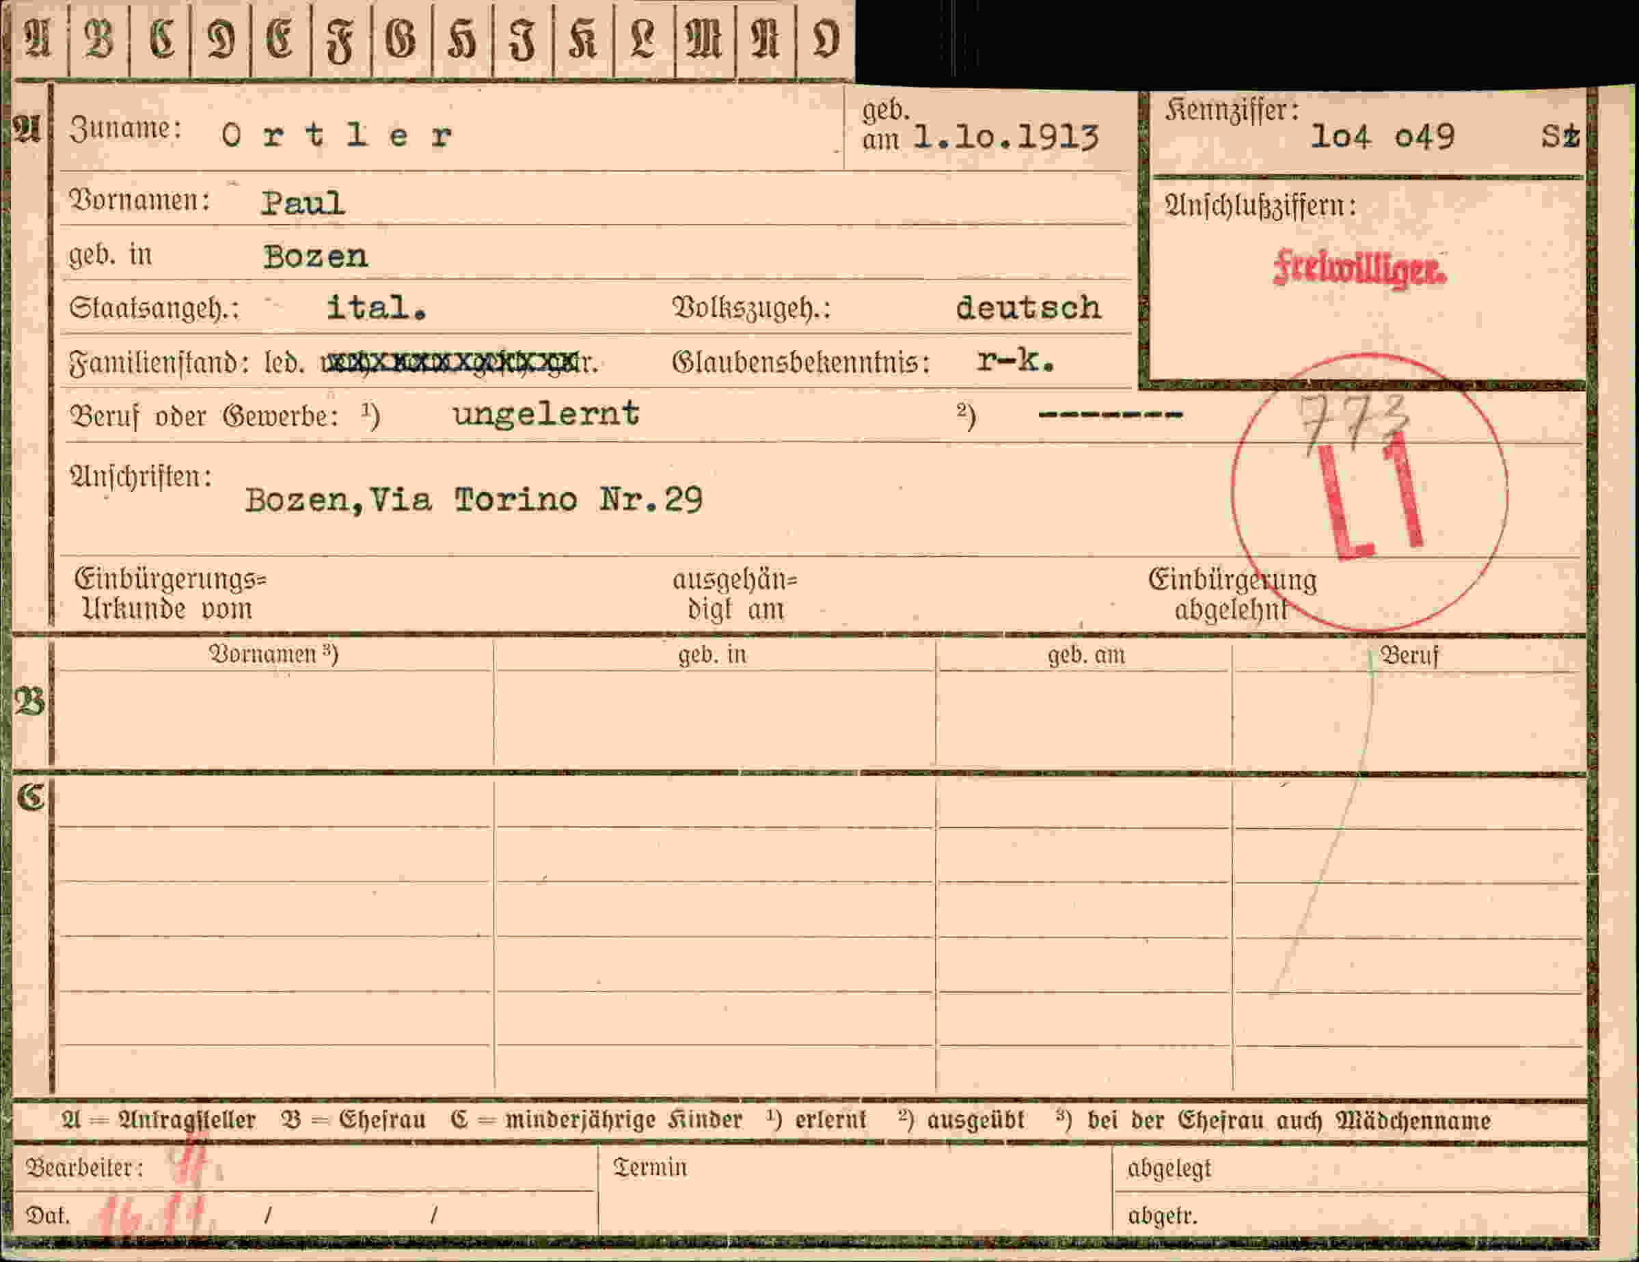
Task: Click the 'geb. am' column header
Action: tap(1086, 655)
